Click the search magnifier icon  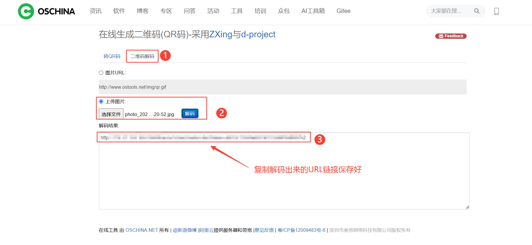coord(477,11)
